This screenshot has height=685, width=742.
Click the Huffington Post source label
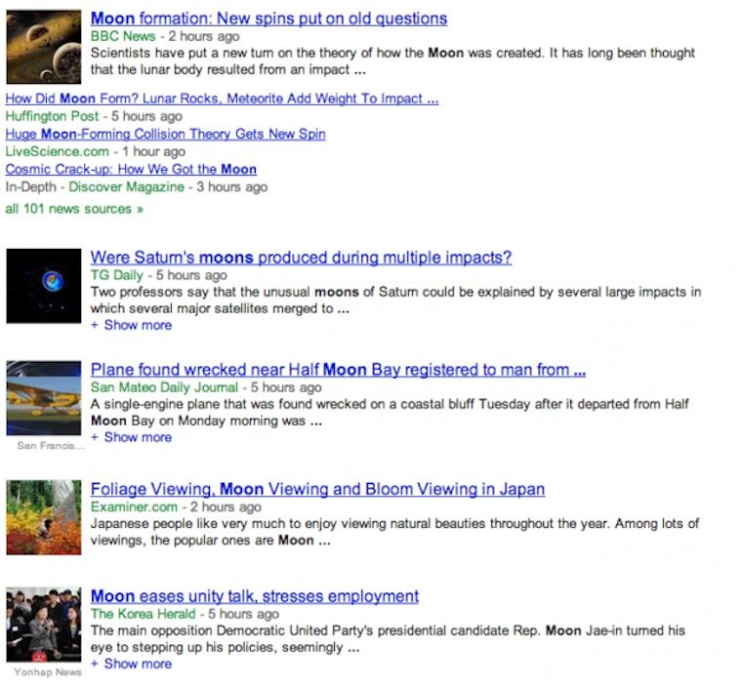tap(52, 116)
